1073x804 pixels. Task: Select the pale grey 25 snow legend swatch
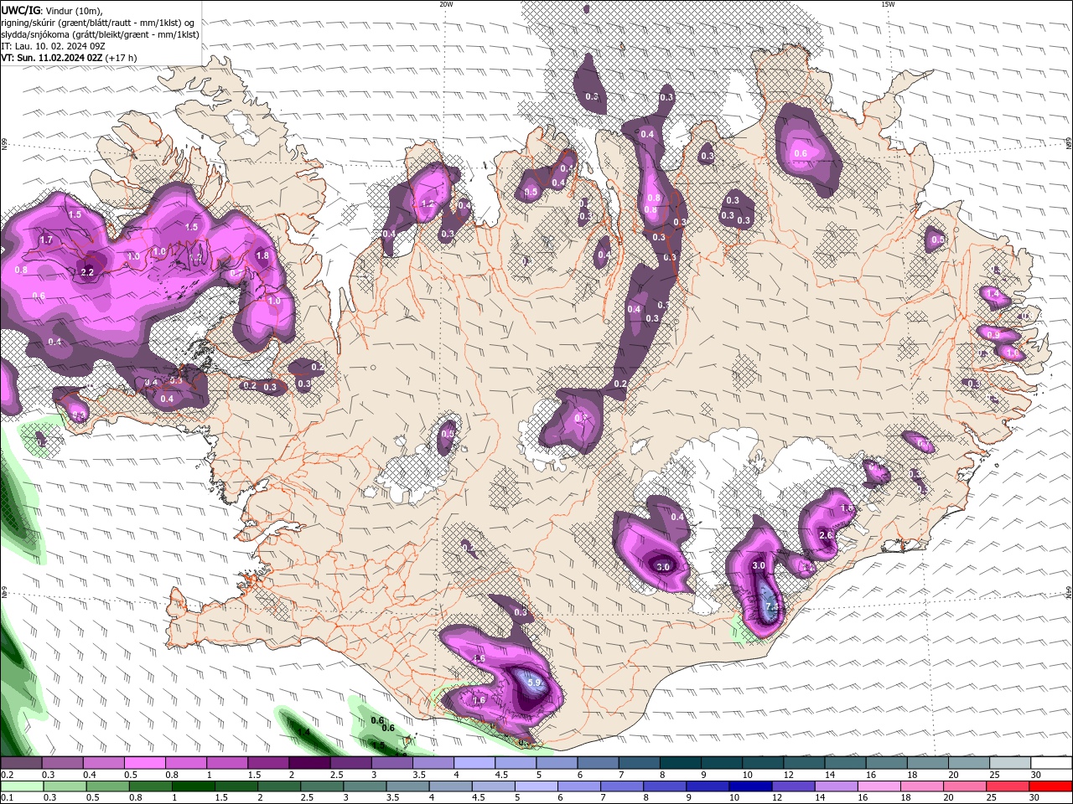[1010, 763]
